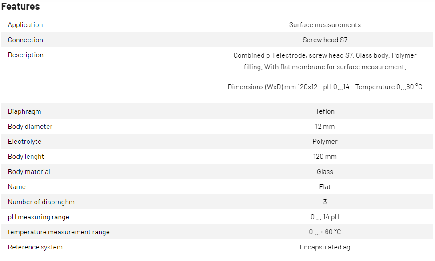Click the 12 mm value
Viewport: 435px width, 261px height.
click(x=325, y=127)
